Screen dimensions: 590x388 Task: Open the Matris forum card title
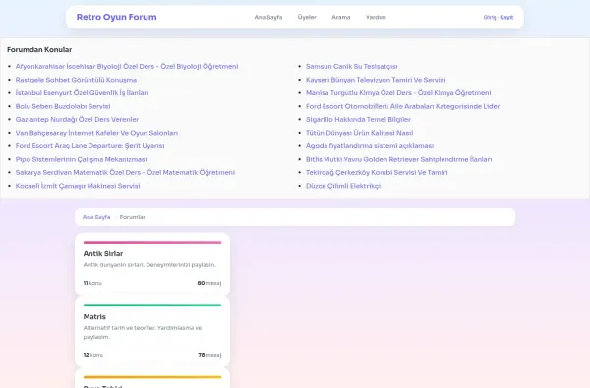94,317
